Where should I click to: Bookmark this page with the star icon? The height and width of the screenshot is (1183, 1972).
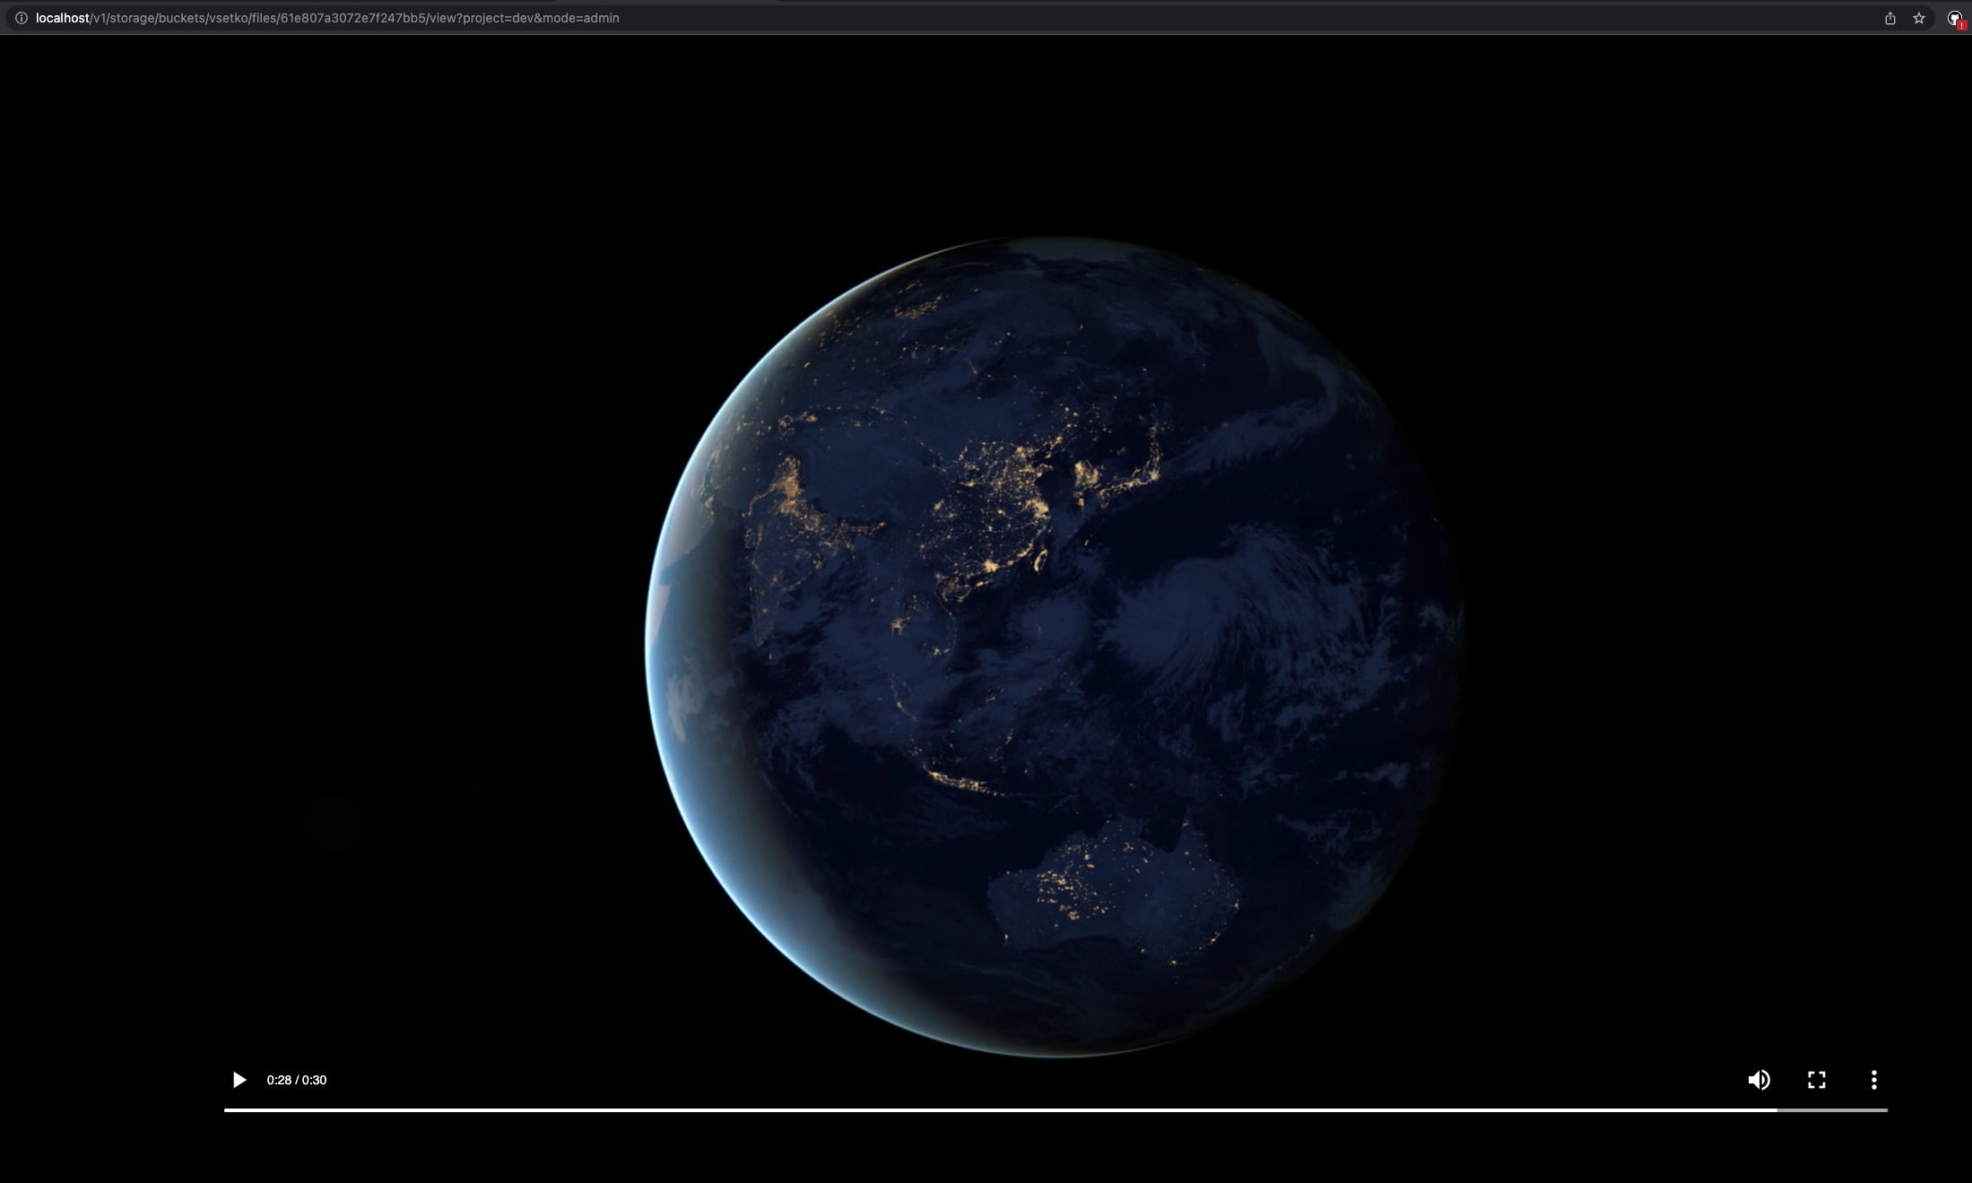(1918, 18)
